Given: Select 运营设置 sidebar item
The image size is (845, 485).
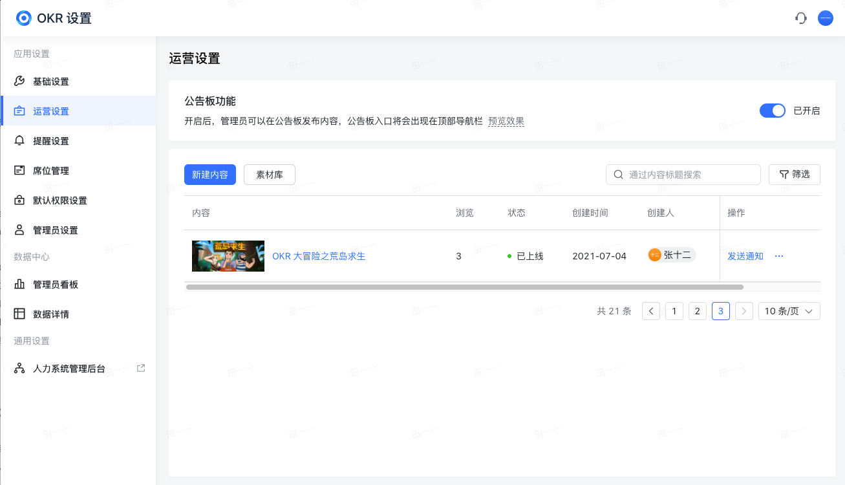Looking at the screenshot, I should coord(78,111).
